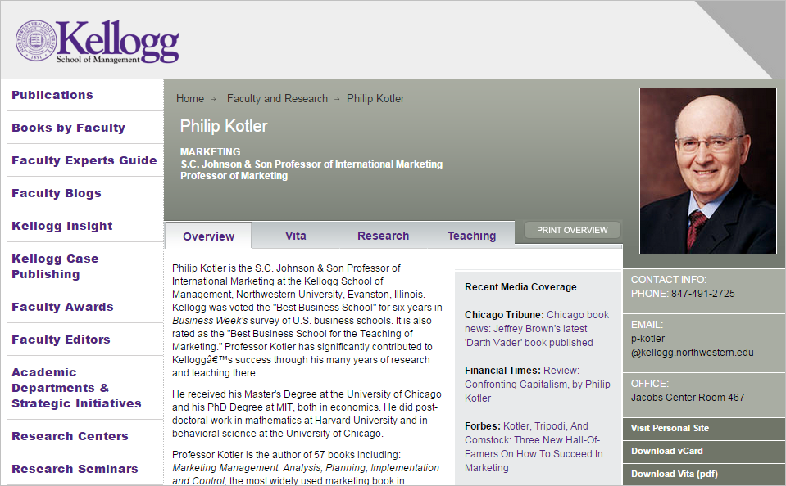Open Financial Times Confronting Capitalism review

[538, 385]
